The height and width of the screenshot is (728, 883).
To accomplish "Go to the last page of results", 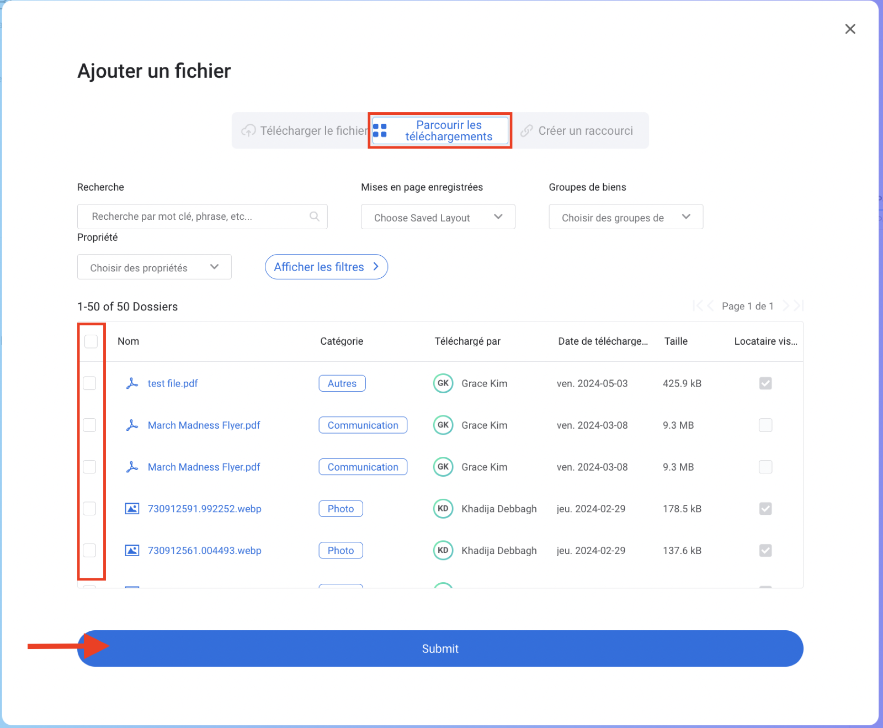I will [x=799, y=306].
